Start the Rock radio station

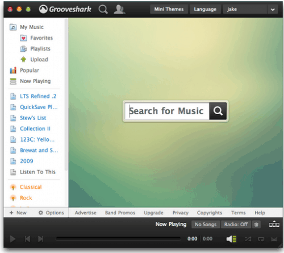point(26,198)
